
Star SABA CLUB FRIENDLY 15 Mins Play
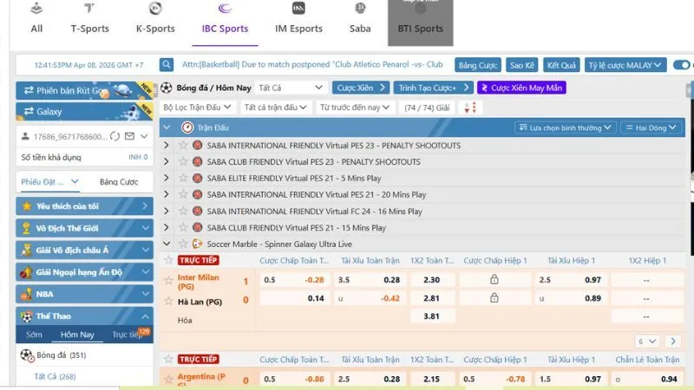(x=183, y=227)
